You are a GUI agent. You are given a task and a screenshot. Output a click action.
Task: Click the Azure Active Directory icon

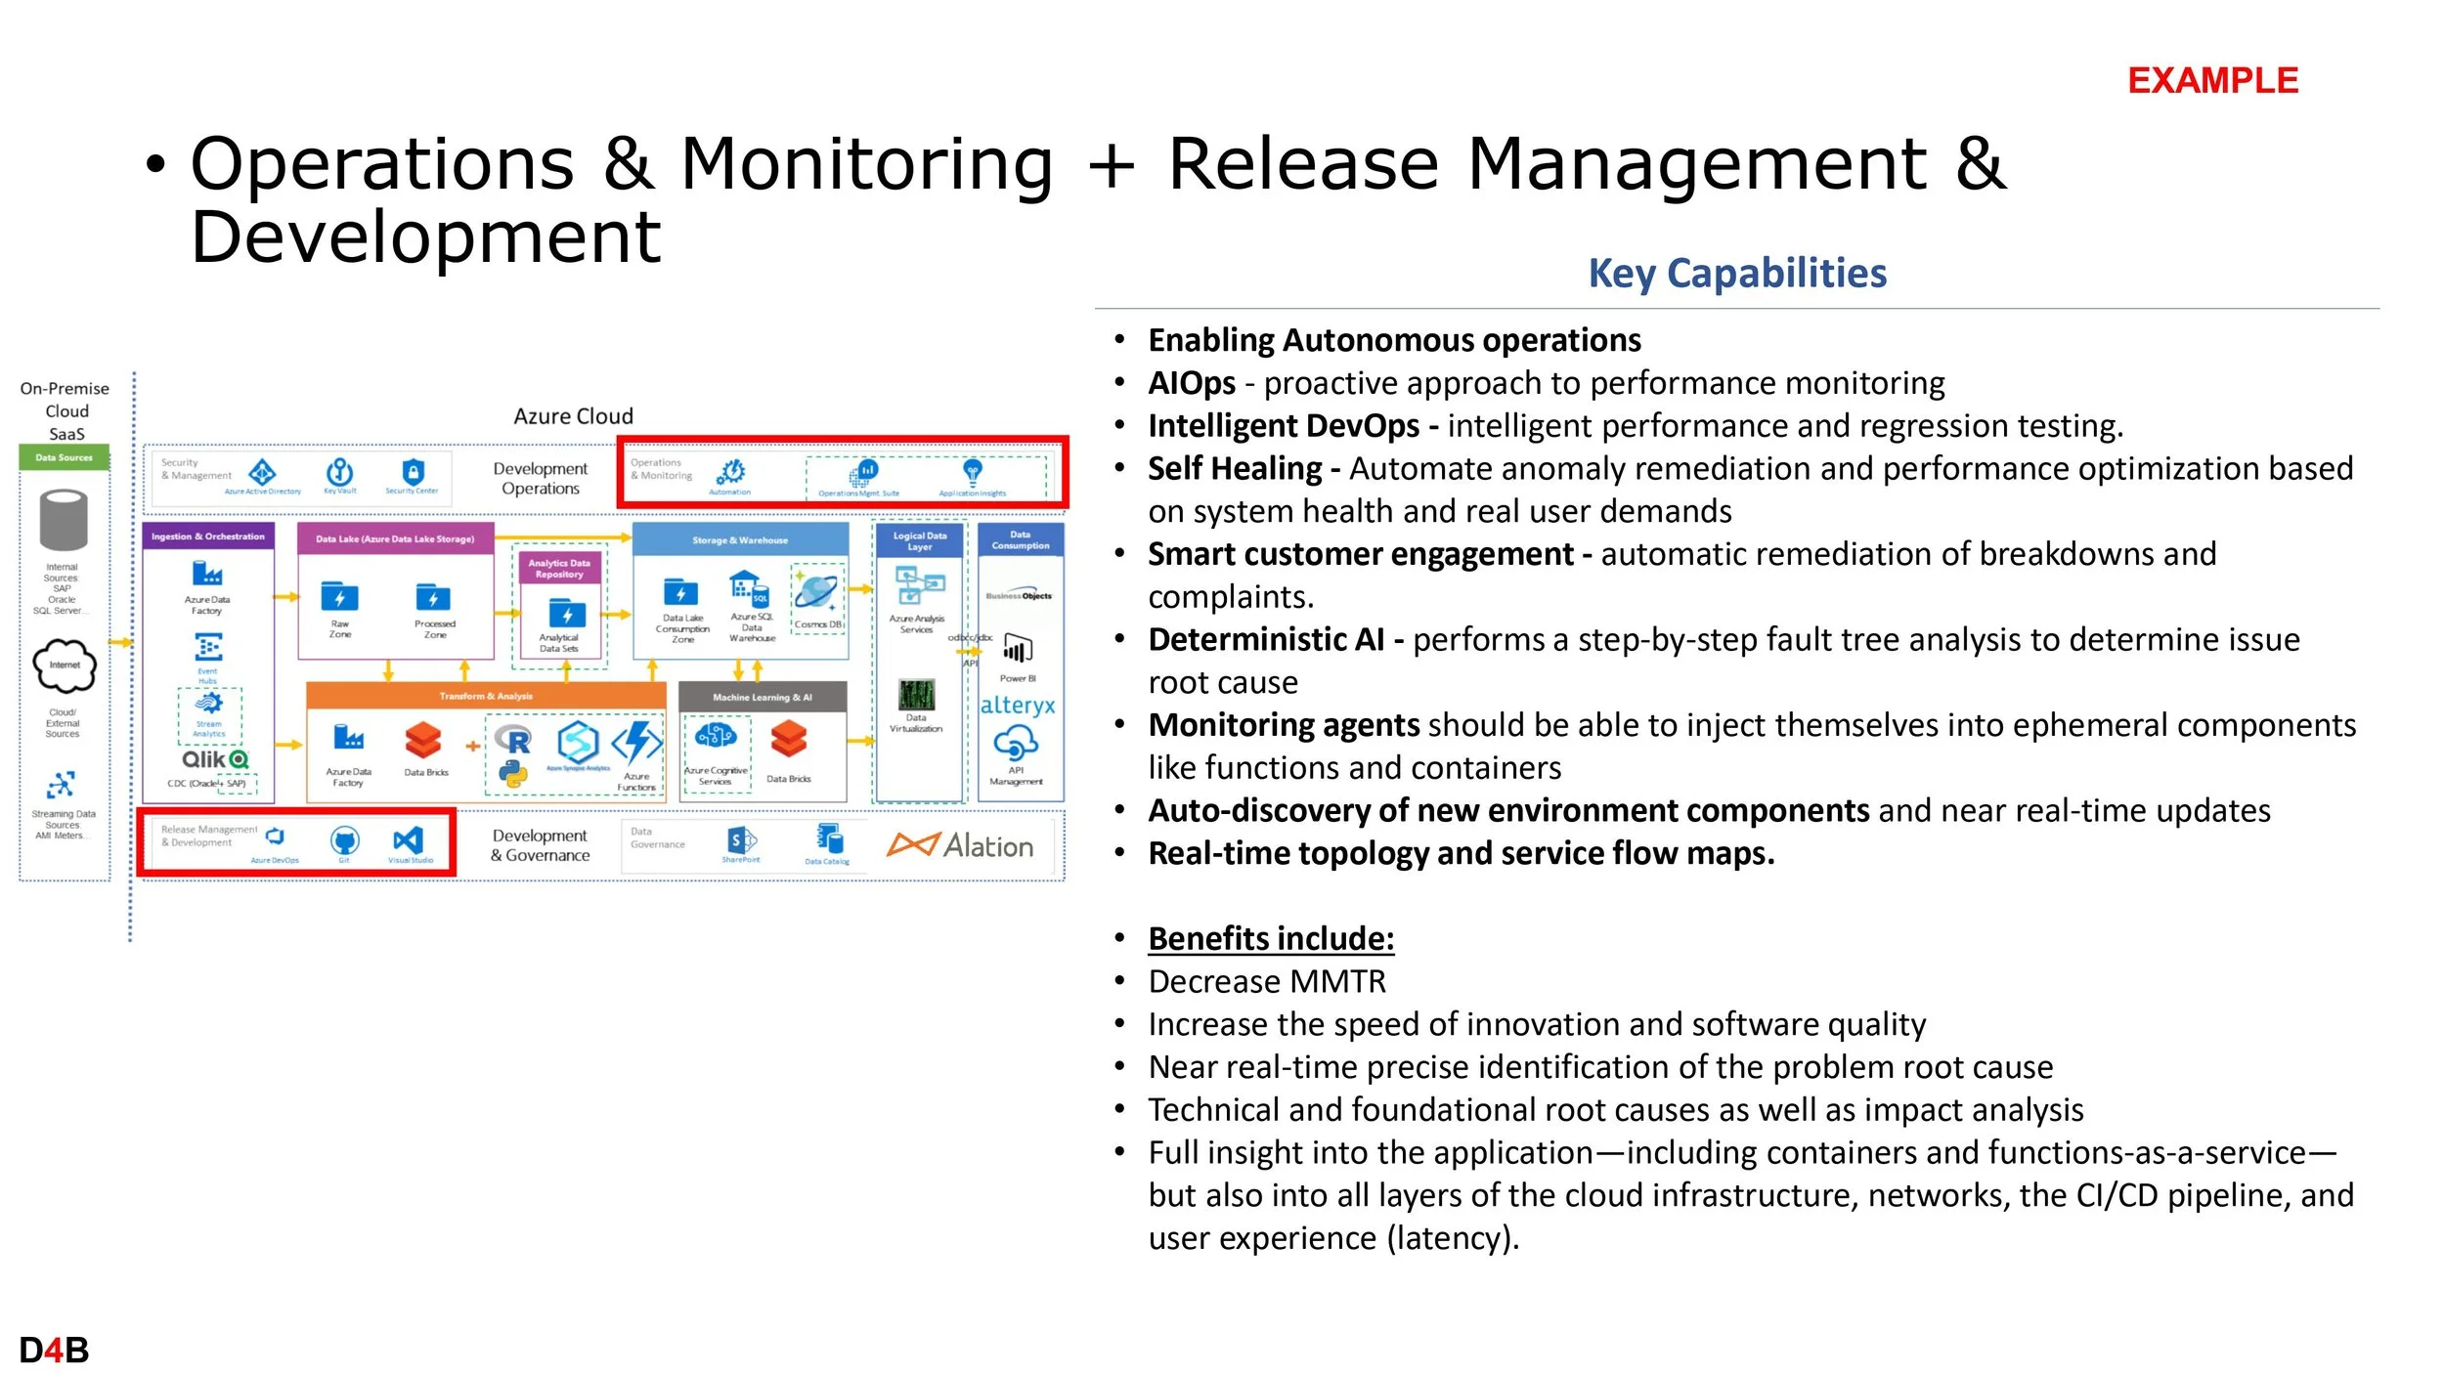(x=262, y=473)
